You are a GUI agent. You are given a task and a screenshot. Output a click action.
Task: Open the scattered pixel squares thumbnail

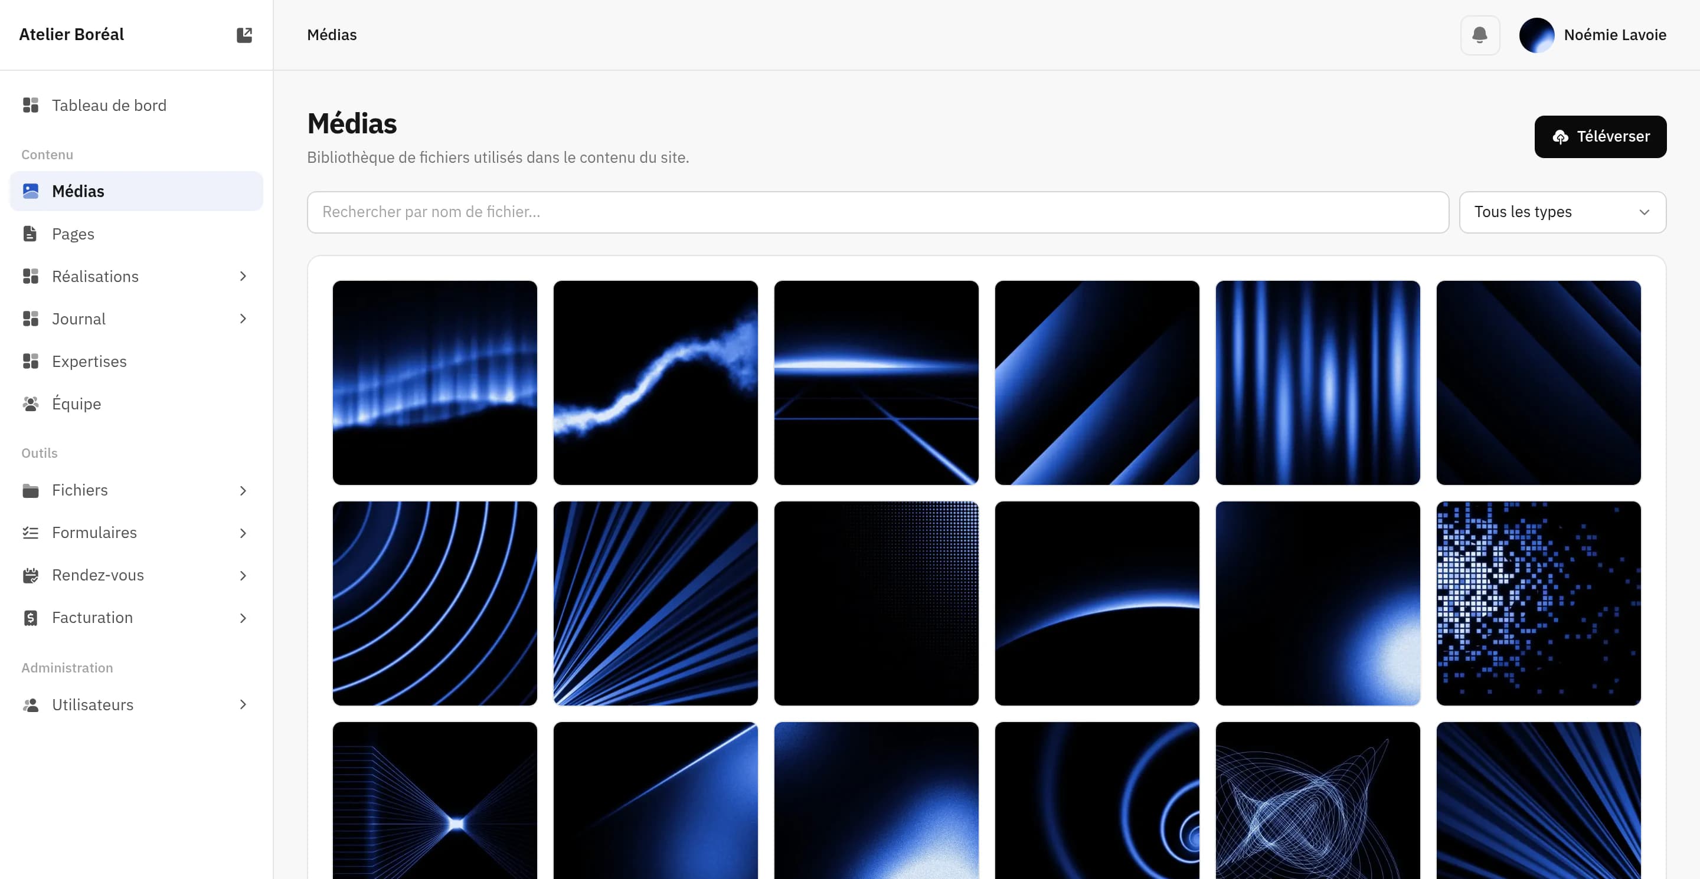point(1538,604)
